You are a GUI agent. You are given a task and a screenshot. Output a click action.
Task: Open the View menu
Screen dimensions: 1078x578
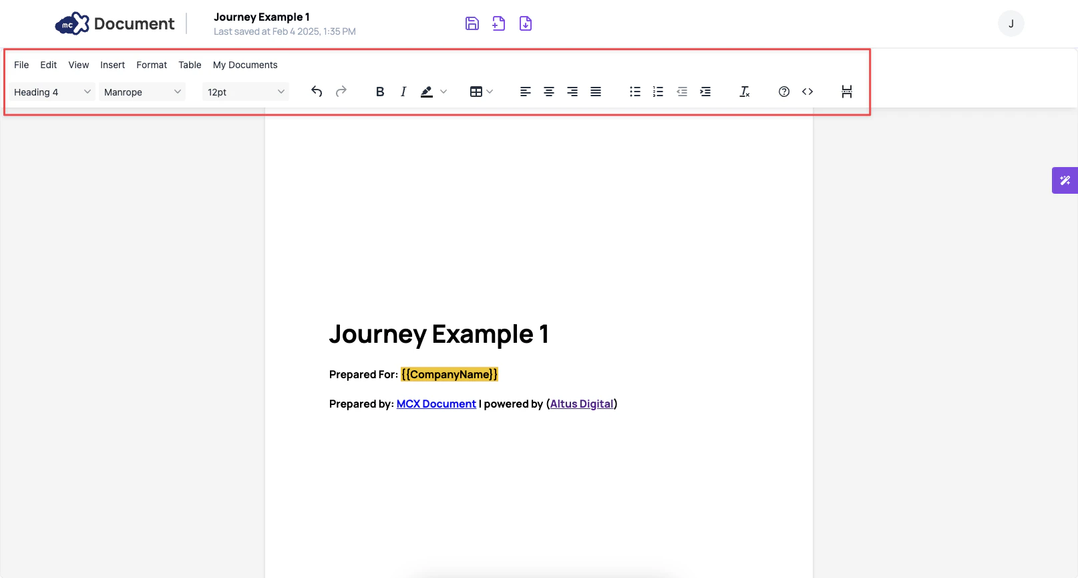(79, 65)
